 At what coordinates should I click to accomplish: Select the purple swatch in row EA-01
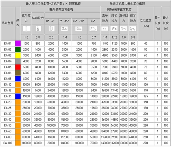click(x=18, y=44)
